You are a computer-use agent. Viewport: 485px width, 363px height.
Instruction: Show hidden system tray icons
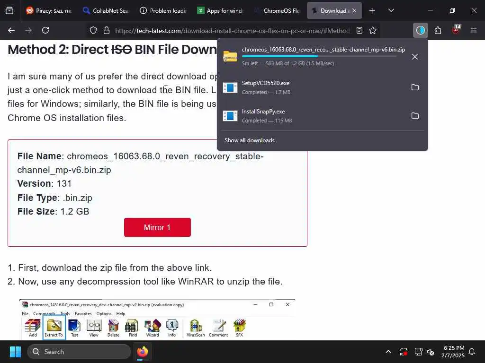[x=388, y=352]
